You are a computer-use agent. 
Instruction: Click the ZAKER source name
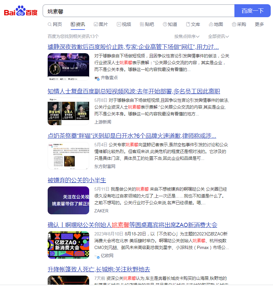[x=101, y=211]
